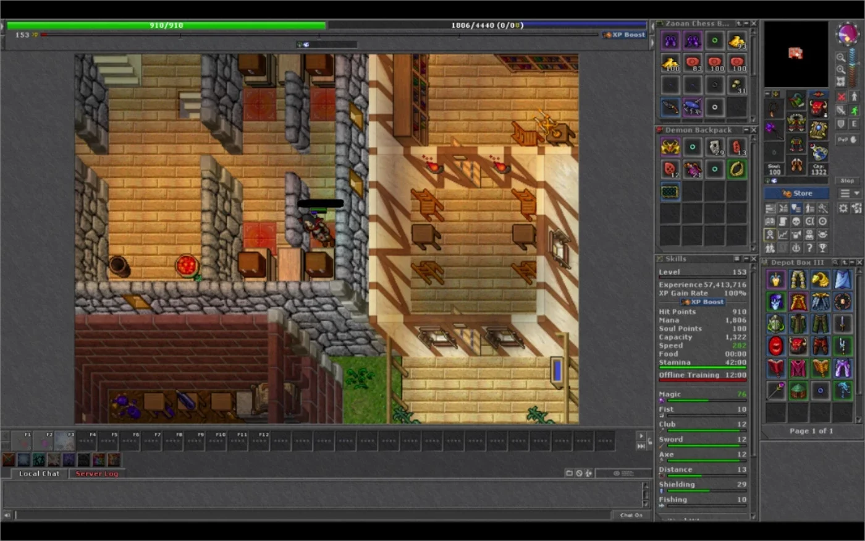Open the magic wand icon widget

(822, 208)
